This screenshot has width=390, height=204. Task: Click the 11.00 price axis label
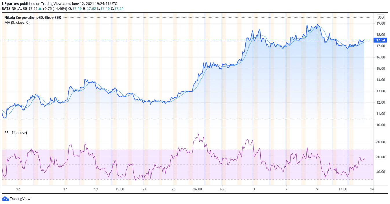click(x=381, y=114)
